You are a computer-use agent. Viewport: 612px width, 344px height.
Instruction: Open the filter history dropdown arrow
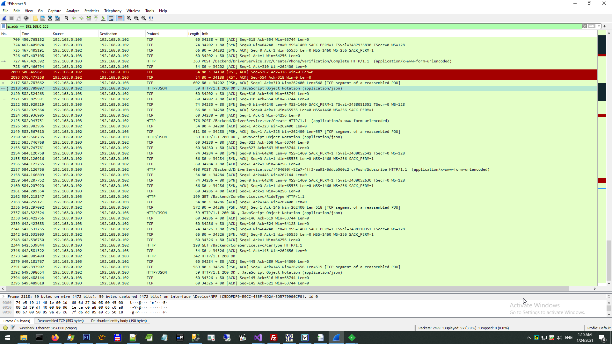tap(599, 26)
